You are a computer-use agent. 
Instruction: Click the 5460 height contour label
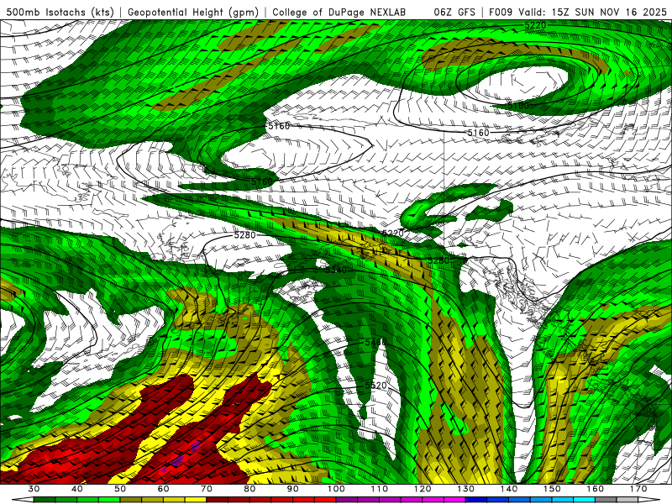pyautogui.click(x=375, y=343)
